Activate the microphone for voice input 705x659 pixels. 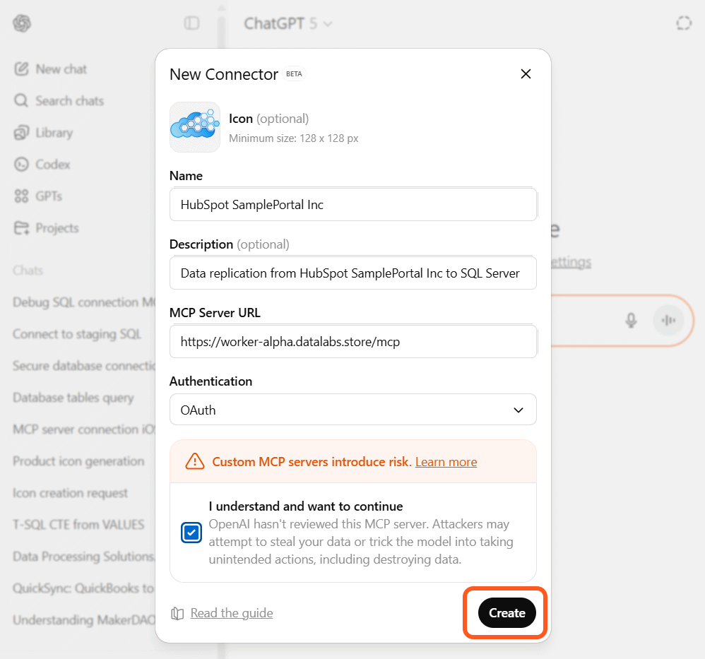[631, 321]
